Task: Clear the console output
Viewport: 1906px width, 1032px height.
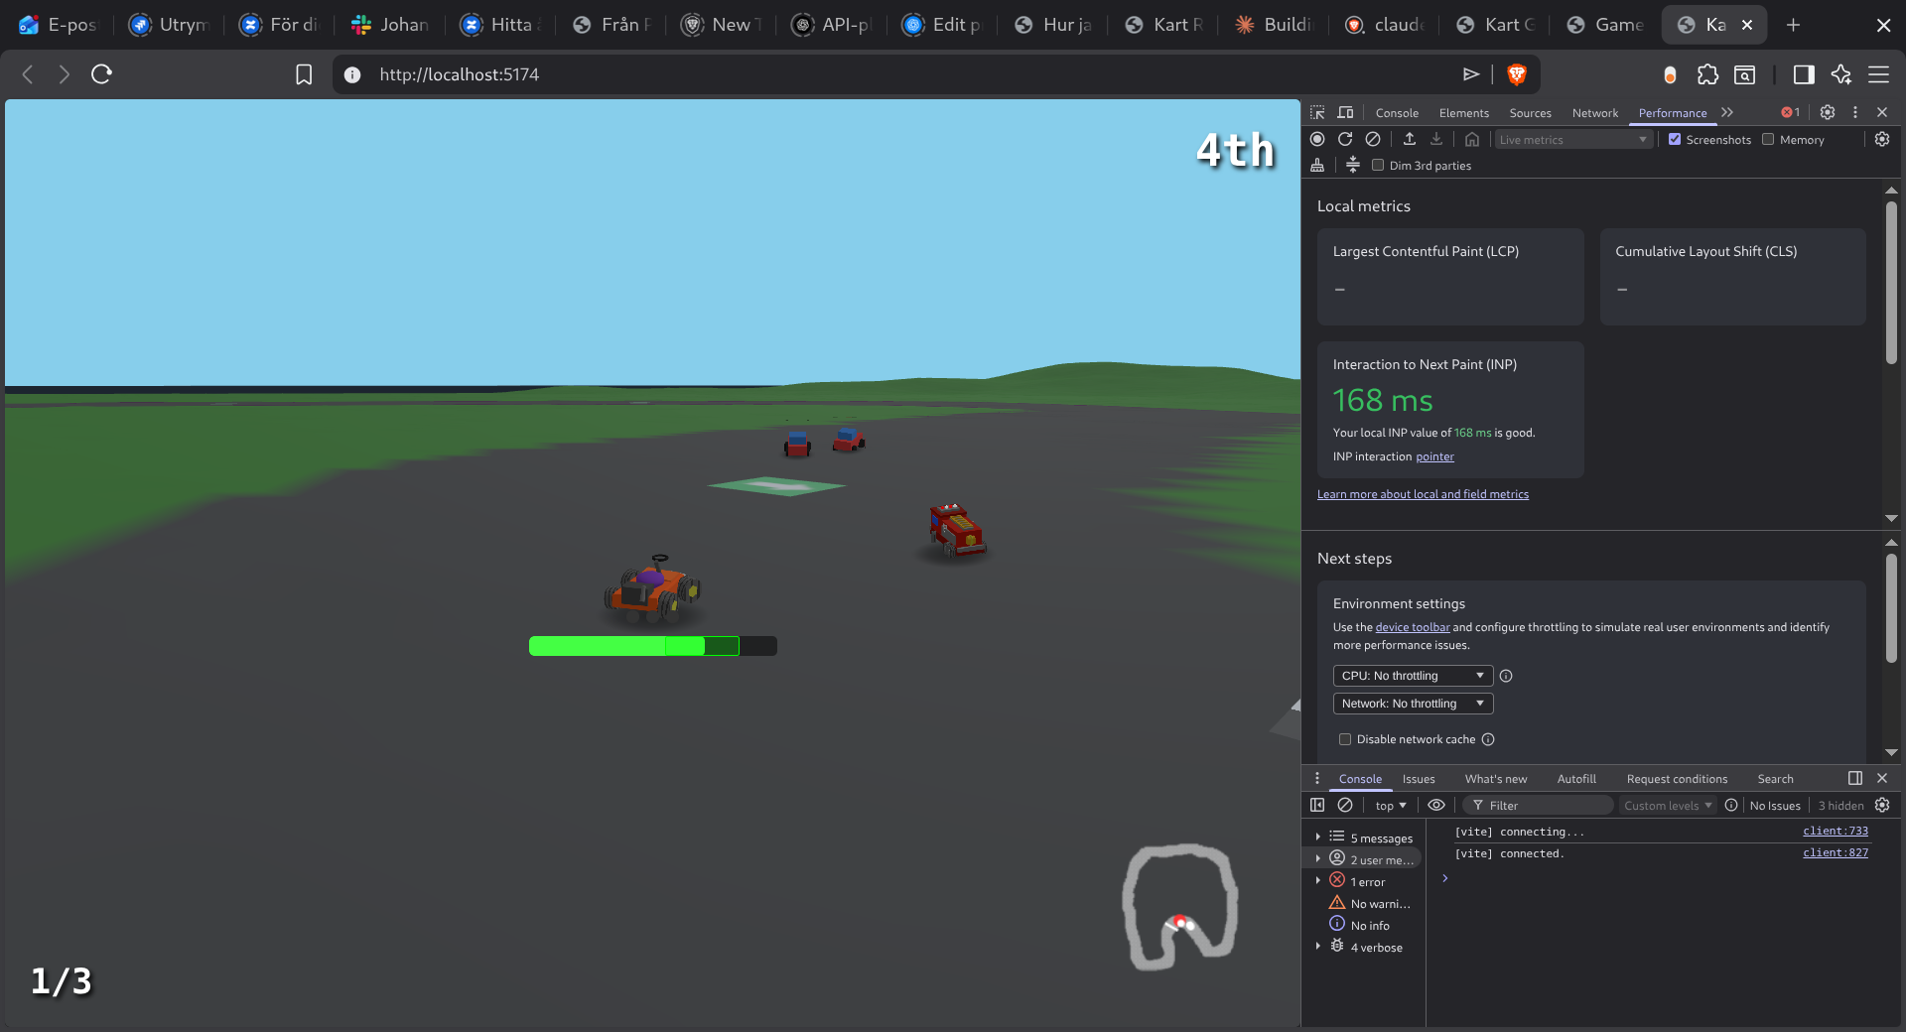Action: coord(1345,805)
